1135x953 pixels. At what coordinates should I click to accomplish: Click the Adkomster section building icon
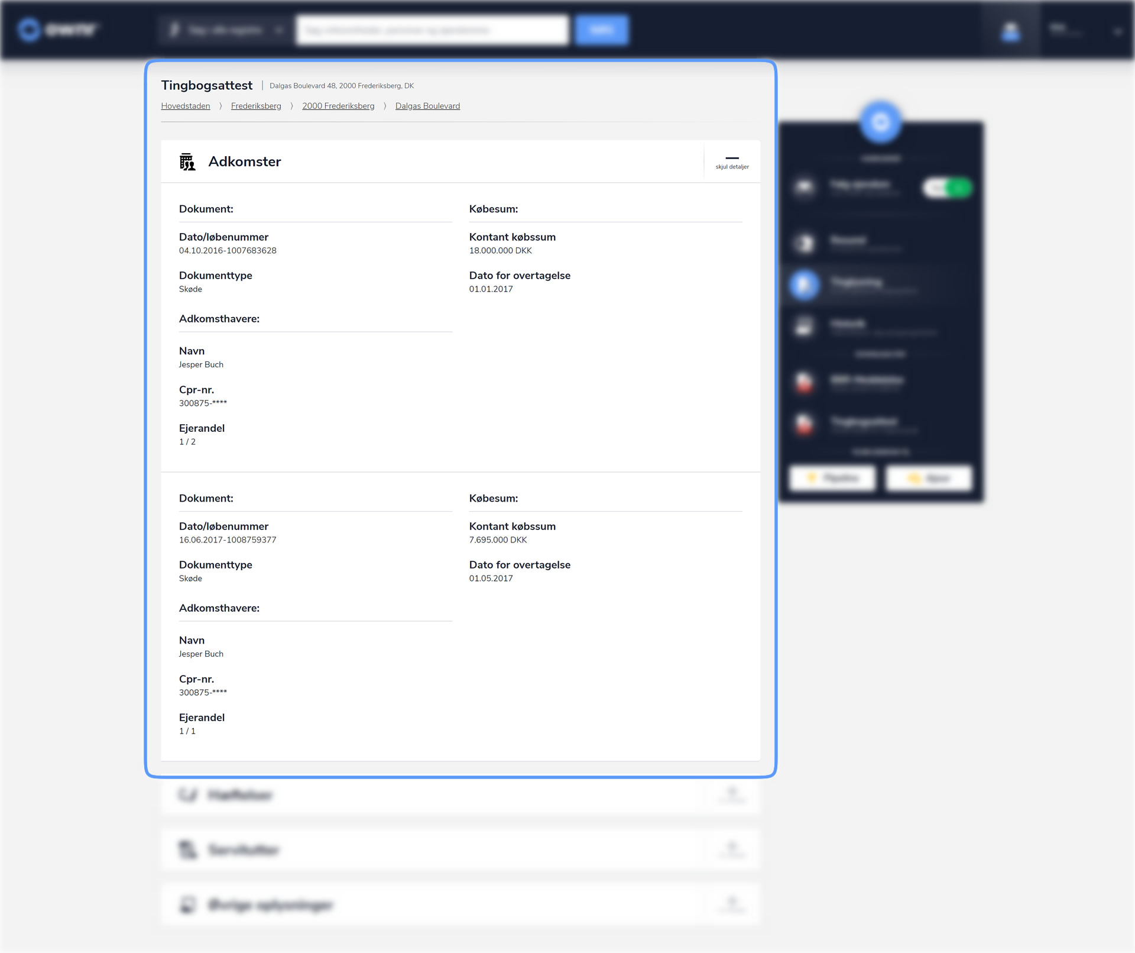[x=187, y=161]
